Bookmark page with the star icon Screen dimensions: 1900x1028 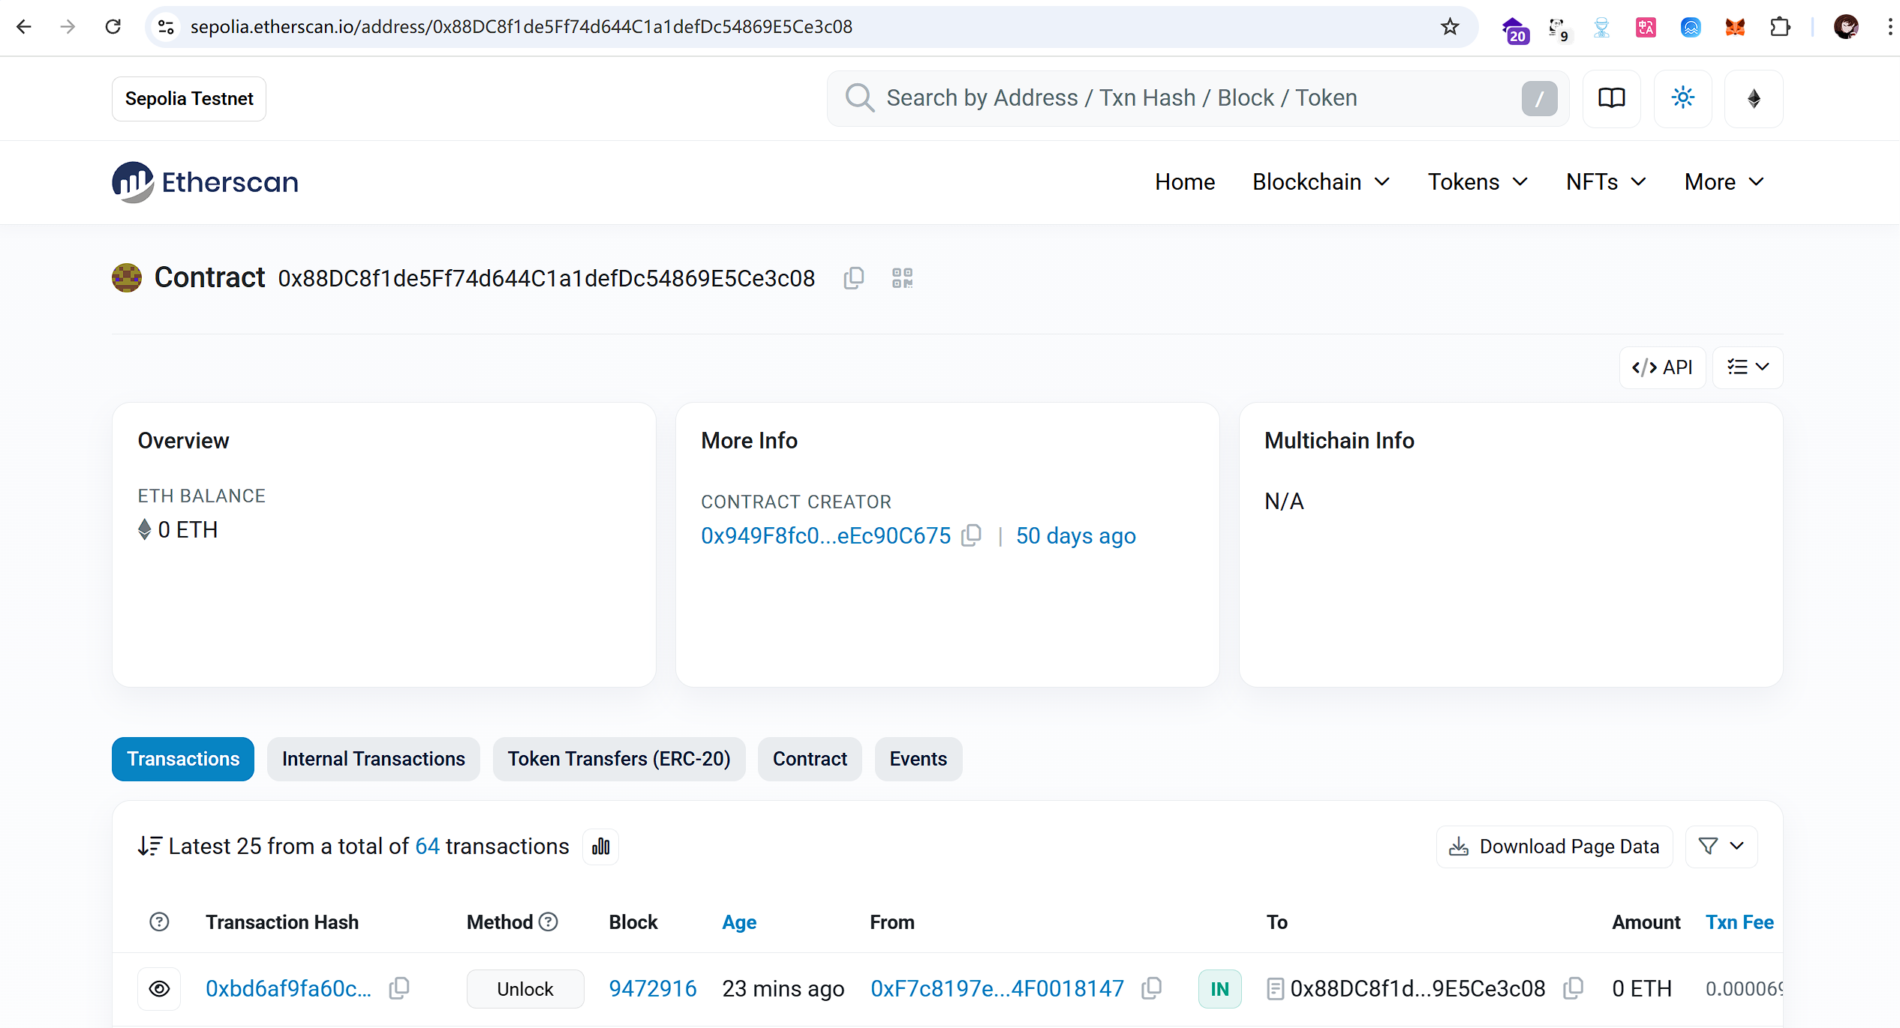tap(1450, 27)
